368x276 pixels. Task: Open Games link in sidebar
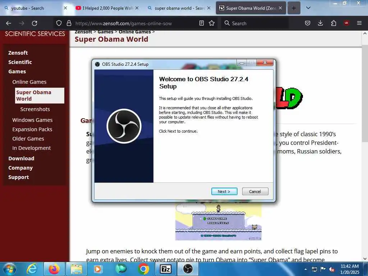[17, 72]
